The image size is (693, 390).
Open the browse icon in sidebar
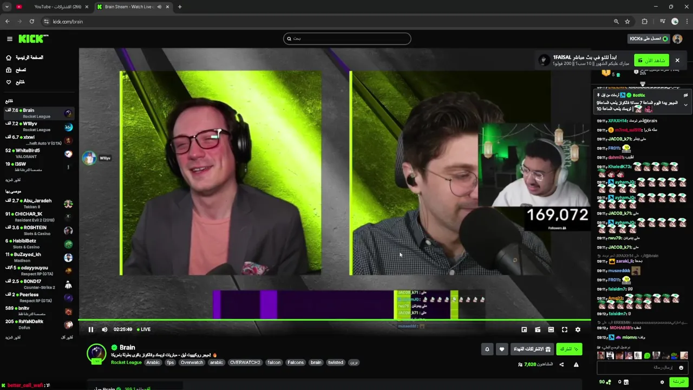click(x=9, y=70)
